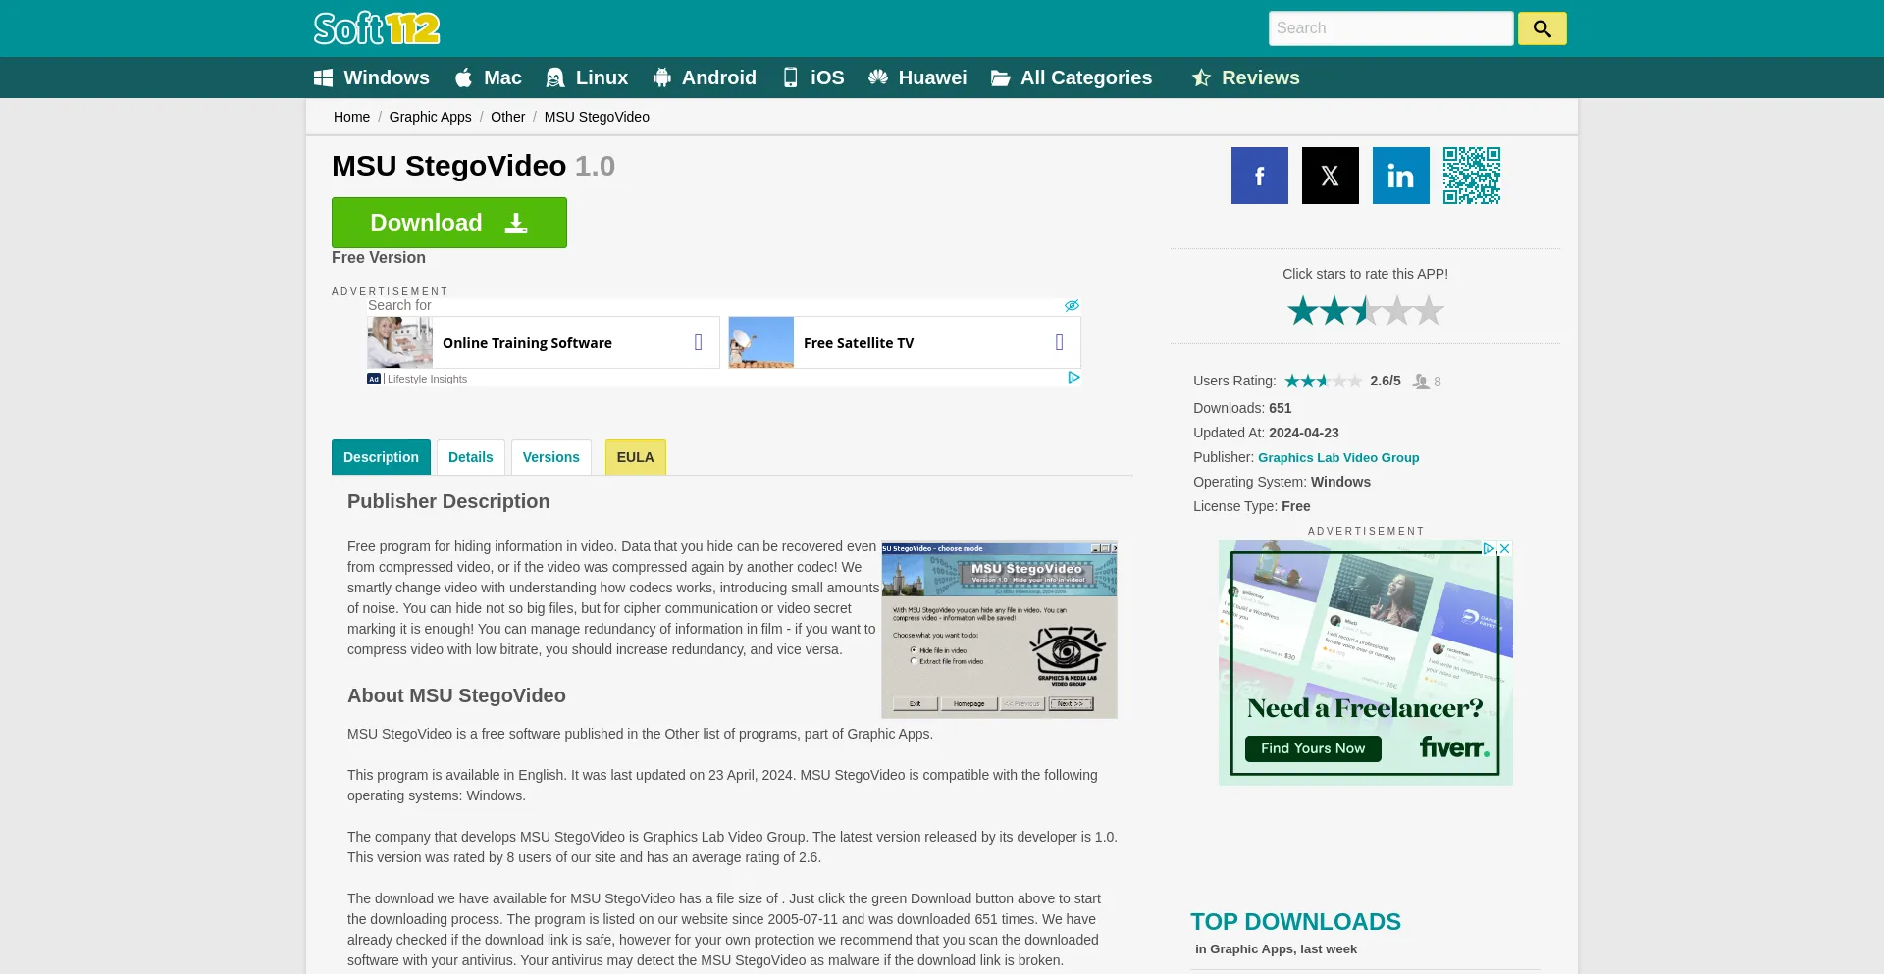Click MSU StegoVideo breadcrumb
The height and width of the screenshot is (974, 1884).
tap(597, 117)
